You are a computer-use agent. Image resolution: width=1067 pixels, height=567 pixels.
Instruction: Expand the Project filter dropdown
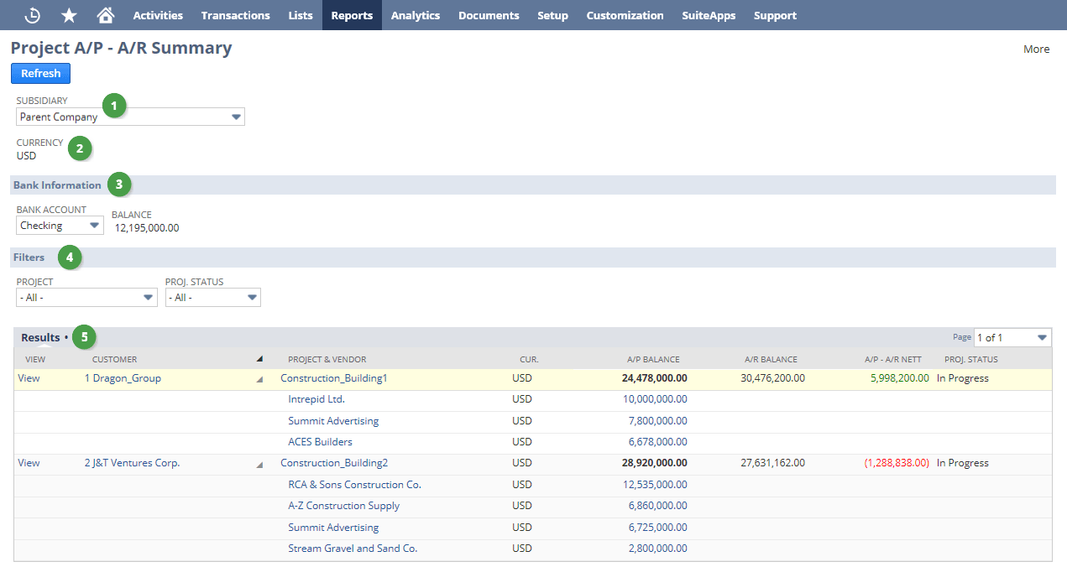tap(148, 298)
